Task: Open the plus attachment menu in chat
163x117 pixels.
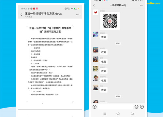Action: tap(142, 107)
